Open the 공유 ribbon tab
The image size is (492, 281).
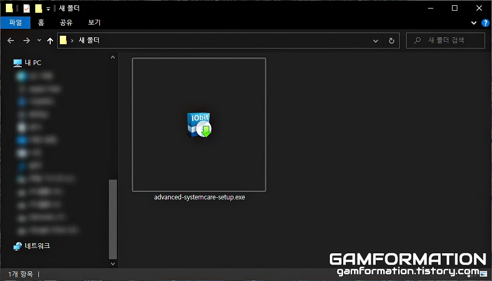(66, 22)
